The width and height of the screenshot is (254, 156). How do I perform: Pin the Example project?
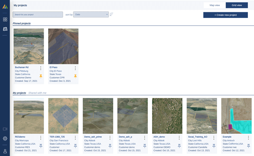pyautogui.click(x=249, y=146)
